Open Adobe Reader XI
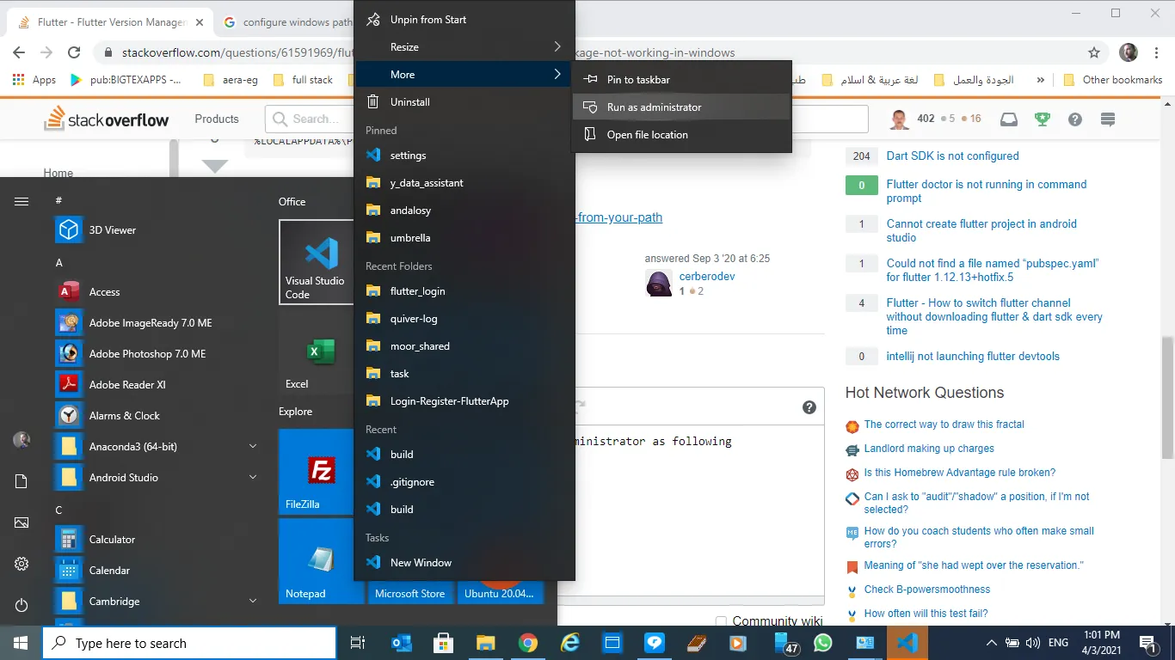Screen dimensions: 1175x660 [155, 385]
